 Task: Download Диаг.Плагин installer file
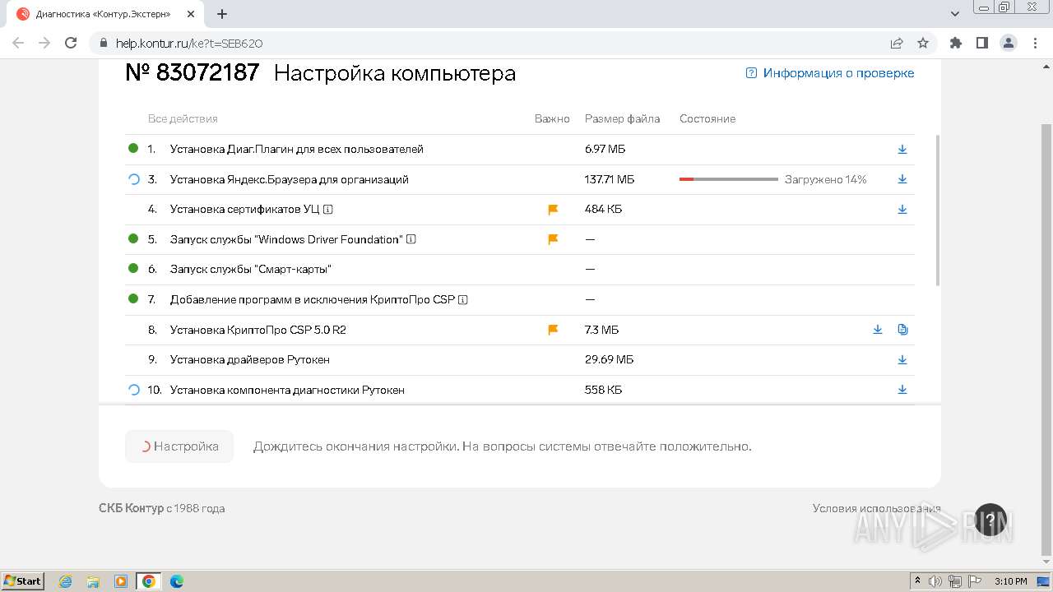pyautogui.click(x=902, y=150)
